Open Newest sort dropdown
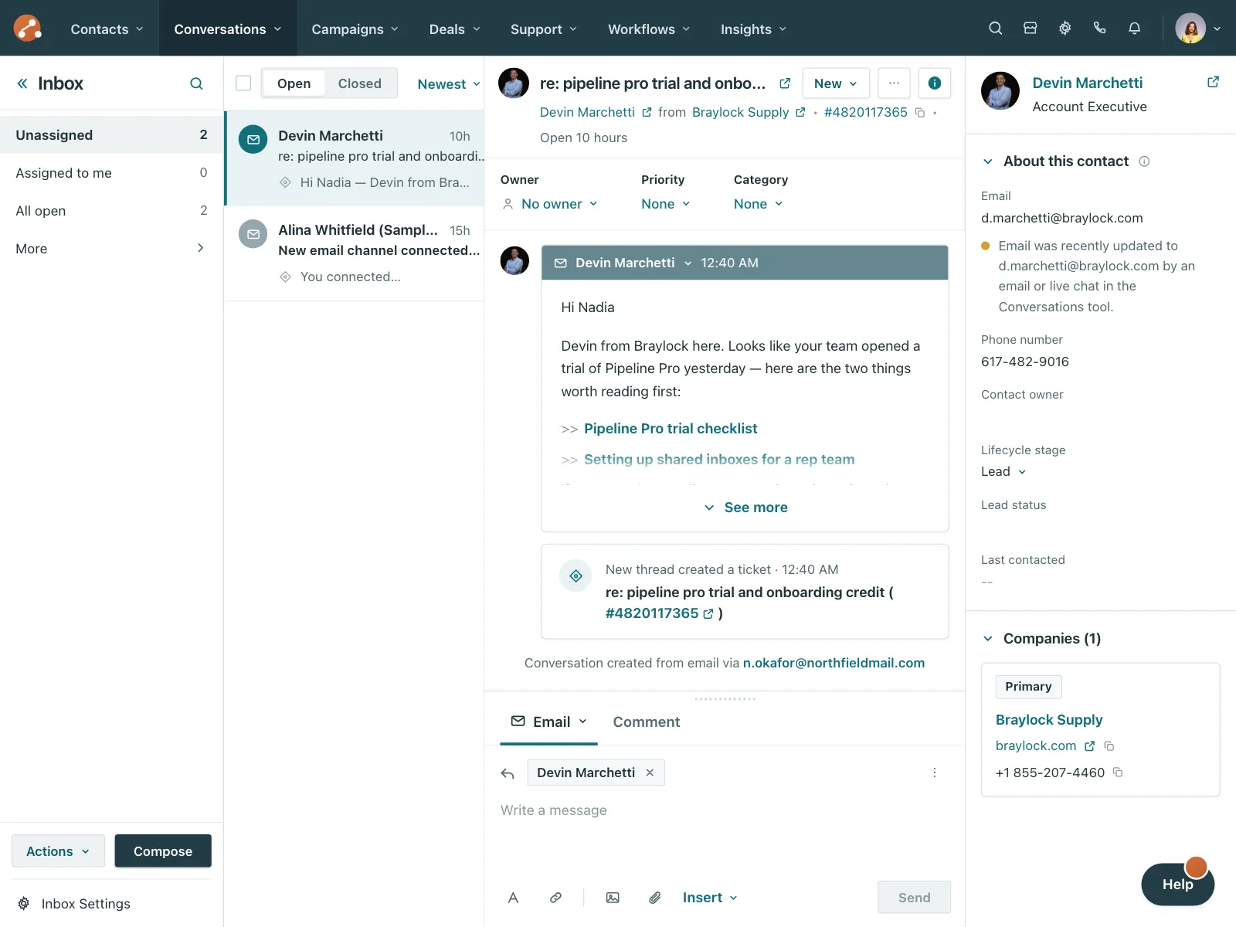The height and width of the screenshot is (927, 1236). 449,84
